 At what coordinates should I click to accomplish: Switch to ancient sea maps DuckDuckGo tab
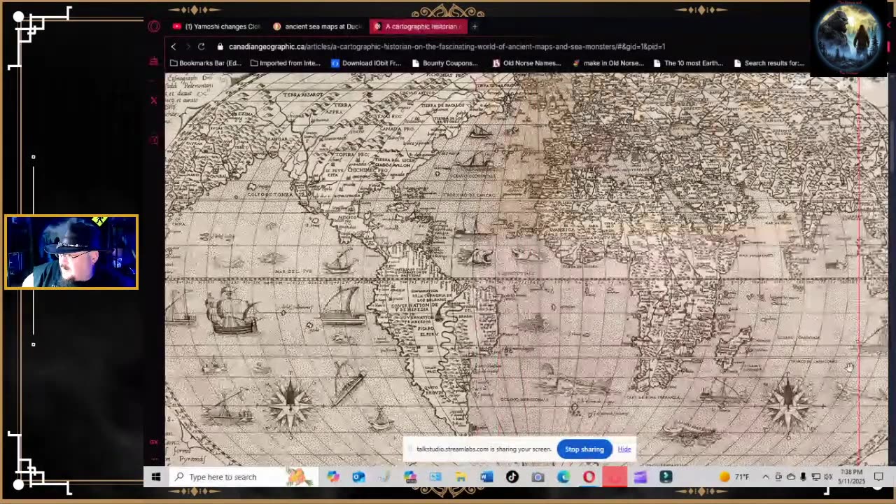[x=317, y=27]
